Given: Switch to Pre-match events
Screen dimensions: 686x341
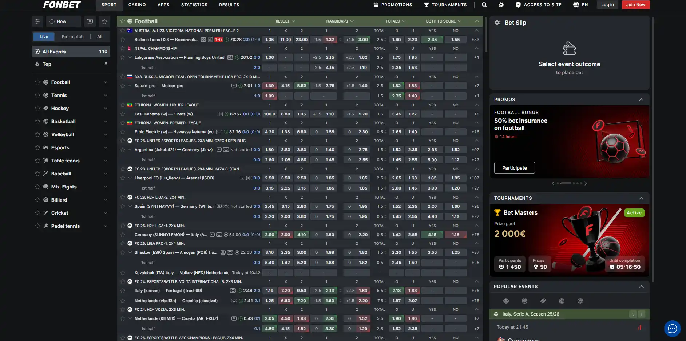Looking at the screenshot, I should tap(72, 37).
